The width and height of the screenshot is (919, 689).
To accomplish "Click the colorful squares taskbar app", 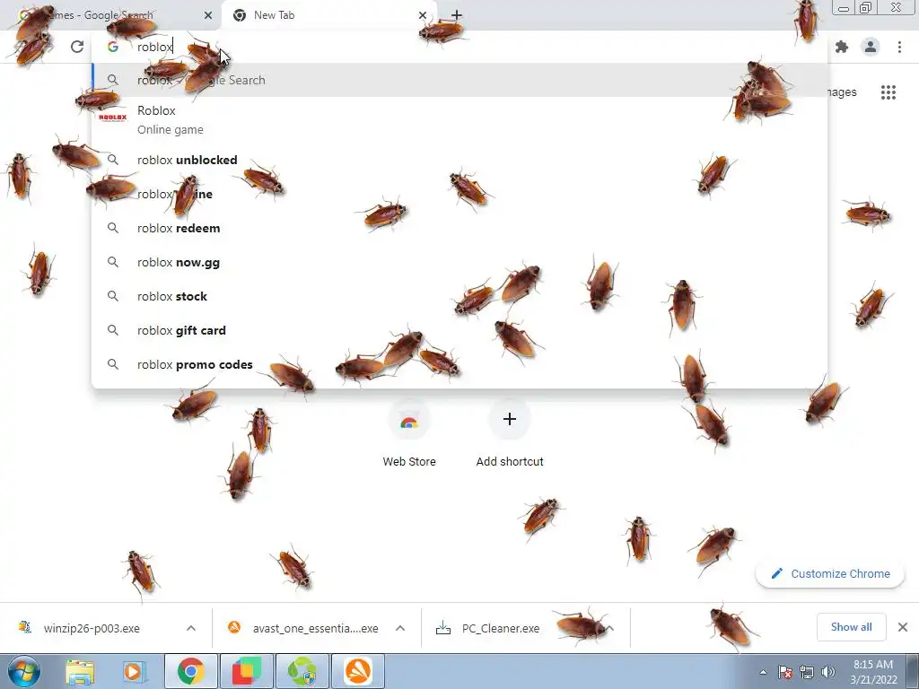I will click(247, 671).
